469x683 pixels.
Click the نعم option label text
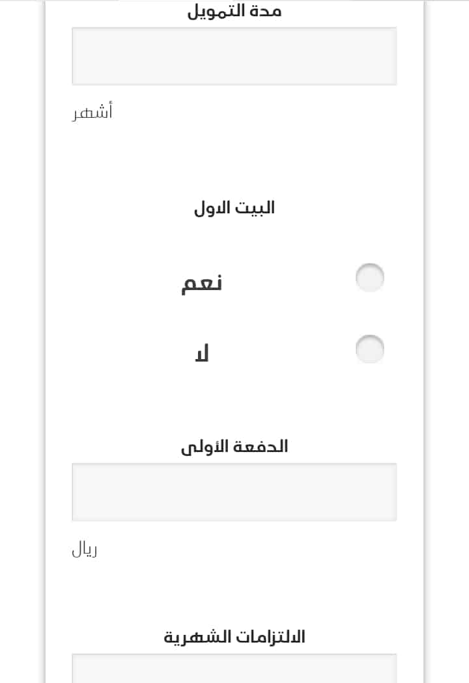tap(201, 283)
